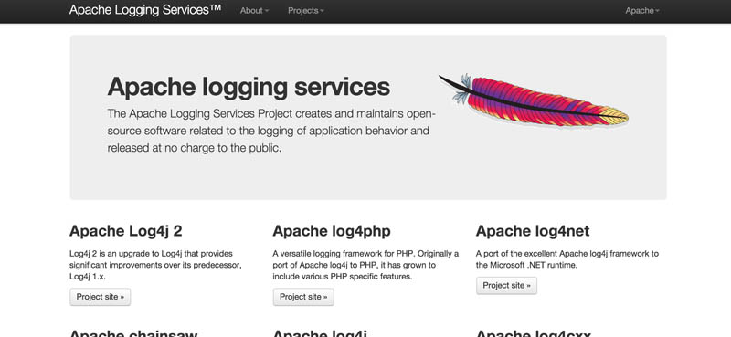Viewport: 731px width, 337px height.
Task: Click the Apache chainsaw heading
Action: 133,332
